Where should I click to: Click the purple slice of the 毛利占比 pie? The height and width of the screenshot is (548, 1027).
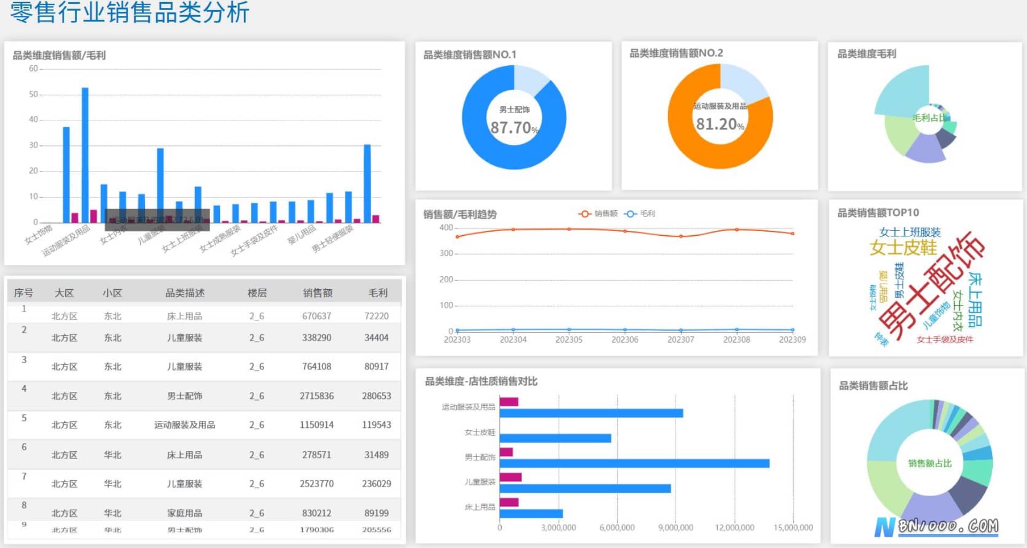click(925, 149)
